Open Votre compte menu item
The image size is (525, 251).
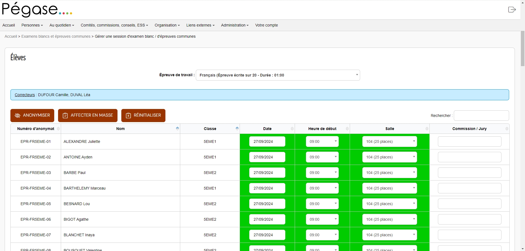(x=266, y=25)
